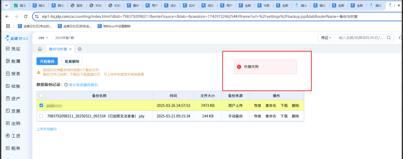Click the help icon beside 数据备份记录
This screenshot has width=403, height=159.
(x=66, y=85)
